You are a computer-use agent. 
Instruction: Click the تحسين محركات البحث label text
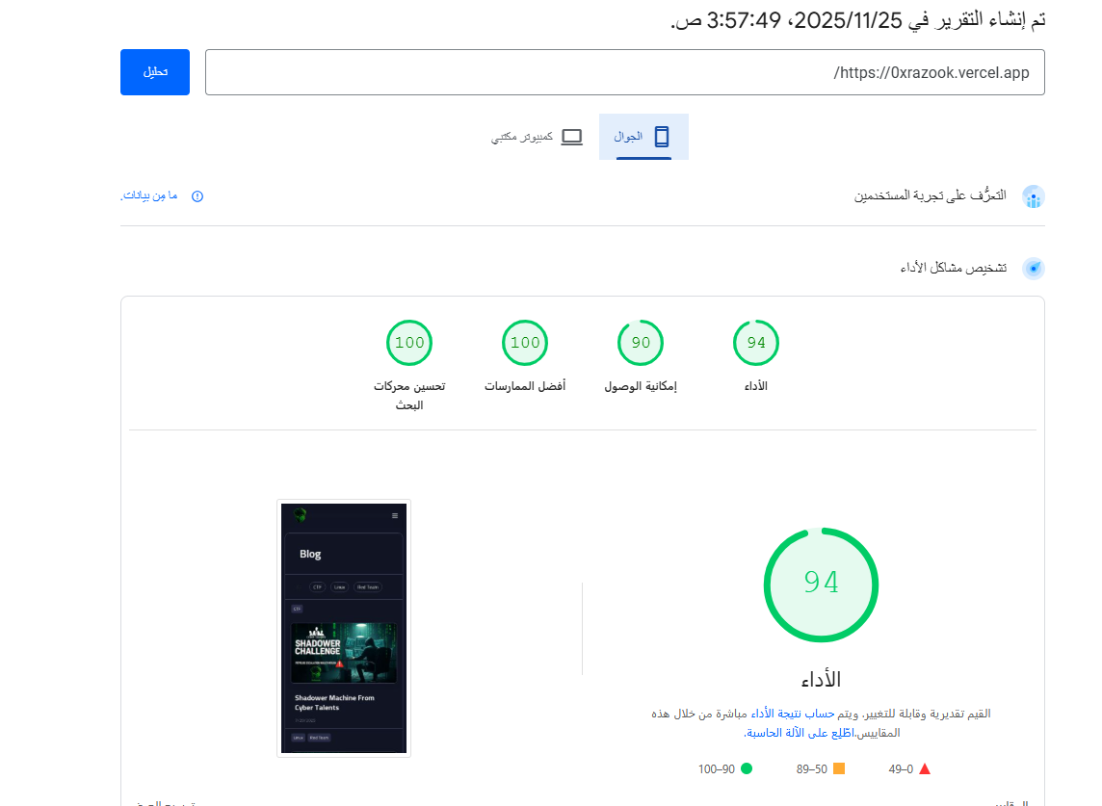(409, 396)
